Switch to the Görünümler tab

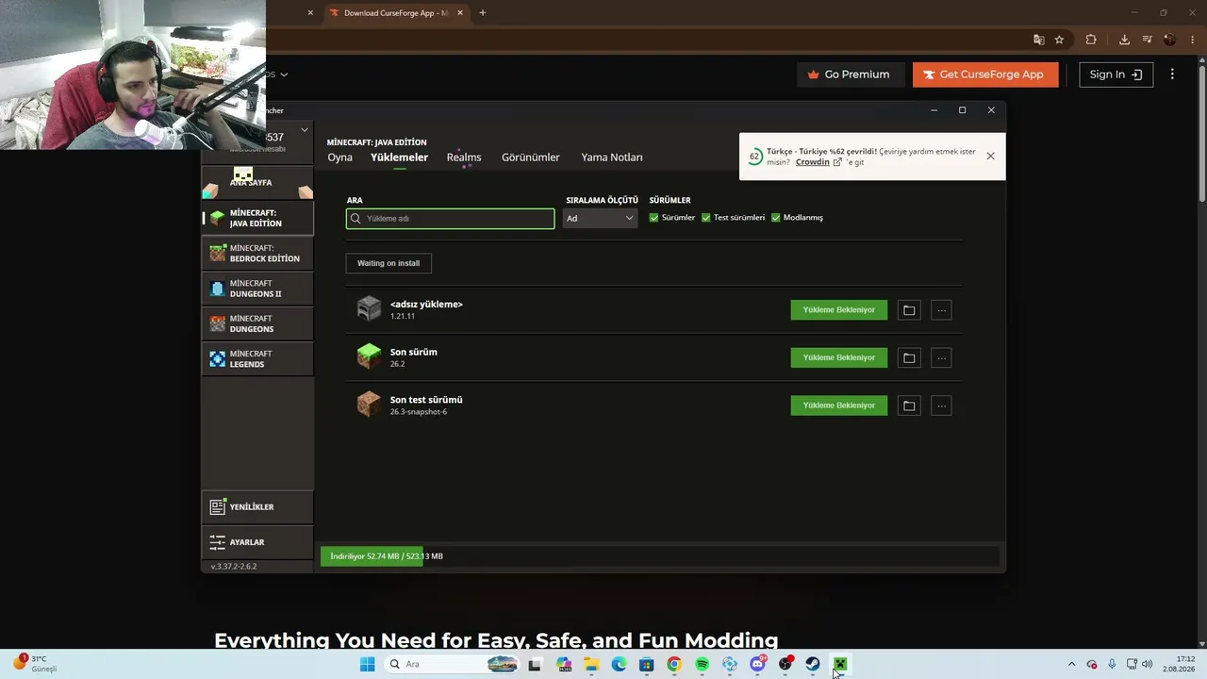[x=531, y=157]
